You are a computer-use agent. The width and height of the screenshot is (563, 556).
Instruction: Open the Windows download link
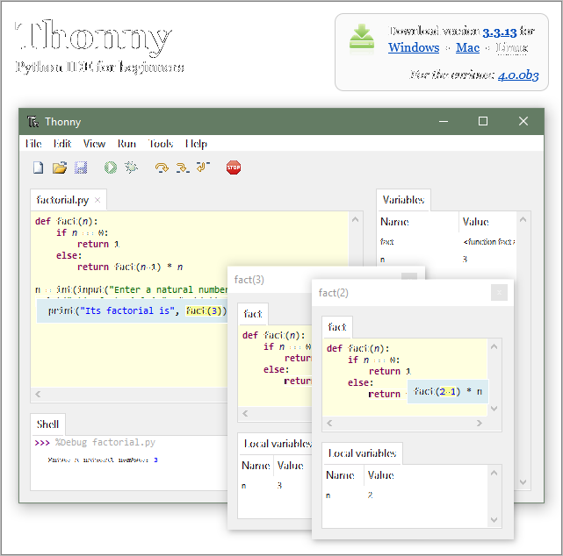click(414, 47)
